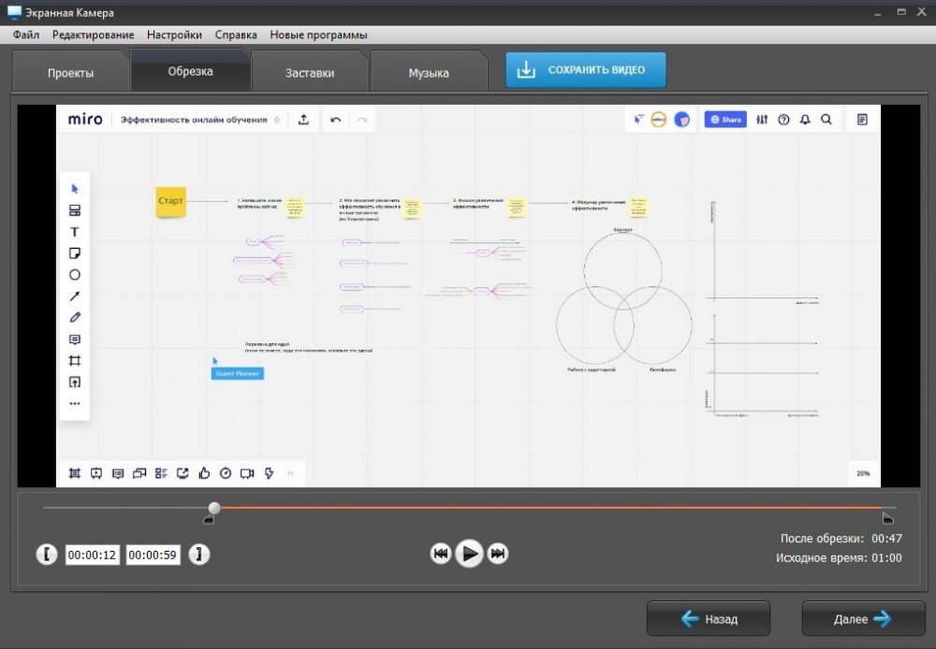Click the presentation icon in miro bottom bar
936x649 pixels.
pyautogui.click(x=96, y=473)
